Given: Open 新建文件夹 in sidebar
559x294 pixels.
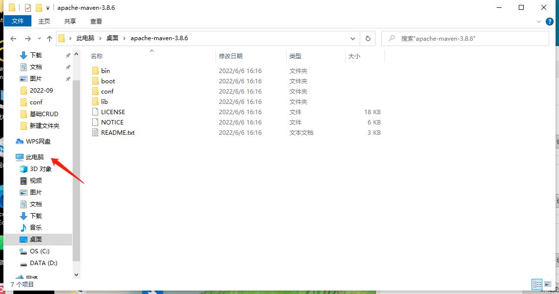Looking at the screenshot, I should 44,125.
